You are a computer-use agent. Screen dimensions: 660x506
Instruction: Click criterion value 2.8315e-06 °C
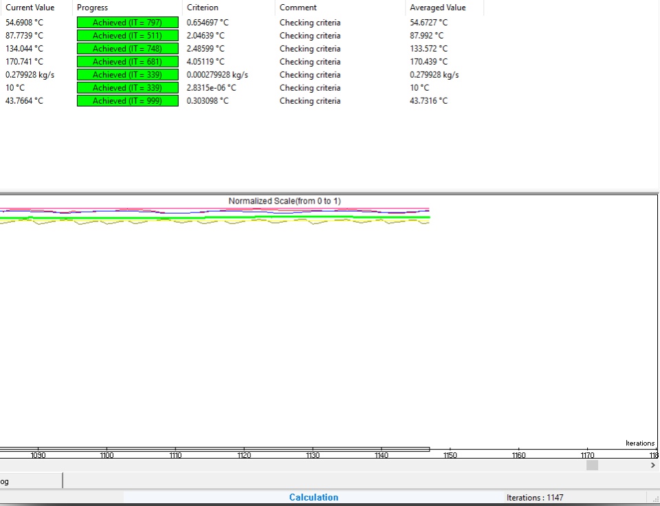click(211, 87)
